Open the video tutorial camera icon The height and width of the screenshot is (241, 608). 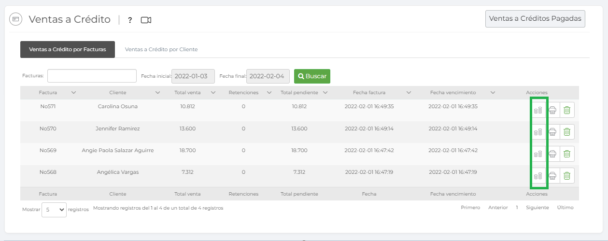146,20
